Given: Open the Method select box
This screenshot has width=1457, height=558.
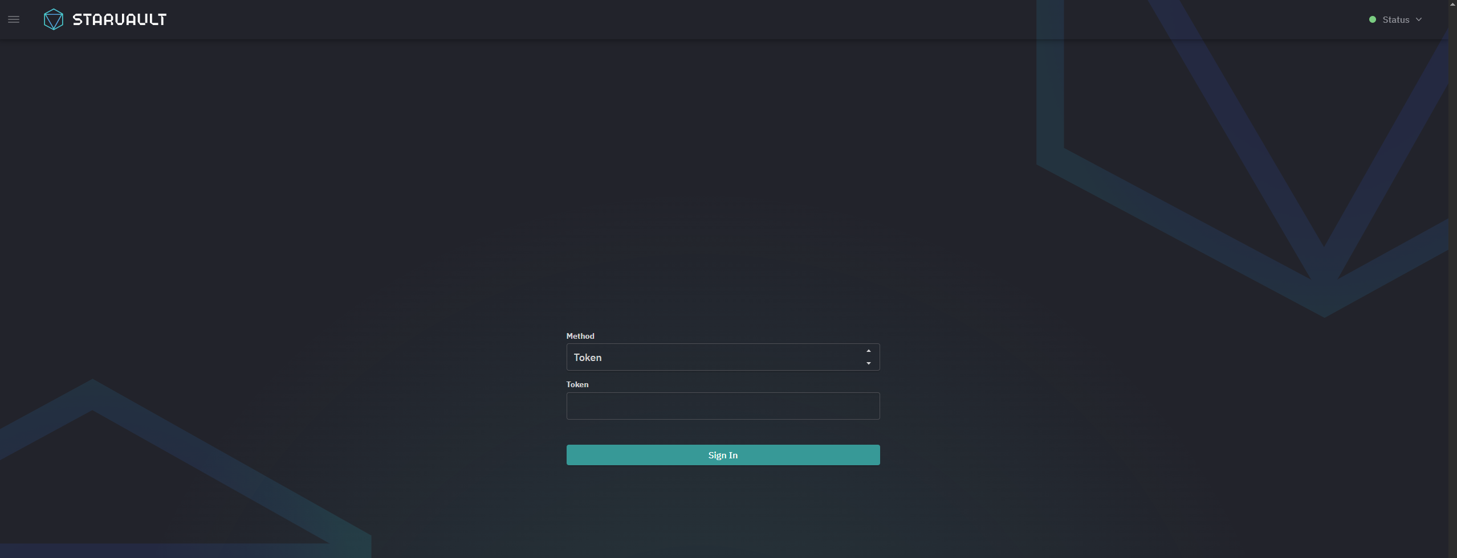Looking at the screenshot, I should coord(723,357).
